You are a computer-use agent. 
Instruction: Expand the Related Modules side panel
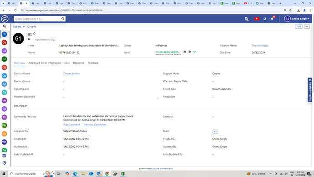pyautogui.click(x=310, y=90)
